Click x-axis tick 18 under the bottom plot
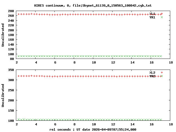 click(x=171, y=124)
